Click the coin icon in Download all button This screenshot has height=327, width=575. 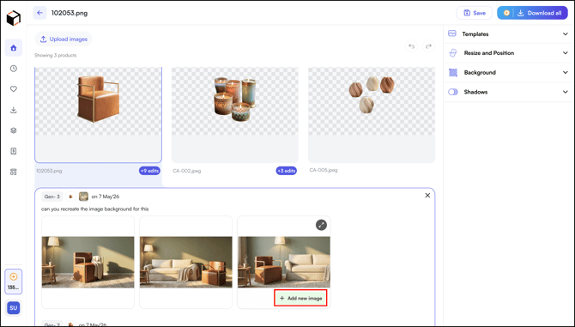(x=506, y=13)
